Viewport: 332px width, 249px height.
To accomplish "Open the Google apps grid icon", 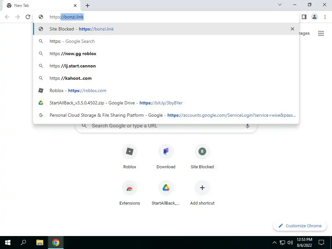I will [x=321, y=33].
